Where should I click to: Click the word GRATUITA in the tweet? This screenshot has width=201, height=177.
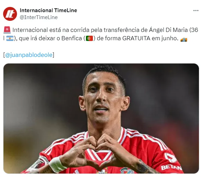(x=136, y=38)
